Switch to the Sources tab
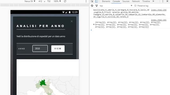 [x=126, y=1]
